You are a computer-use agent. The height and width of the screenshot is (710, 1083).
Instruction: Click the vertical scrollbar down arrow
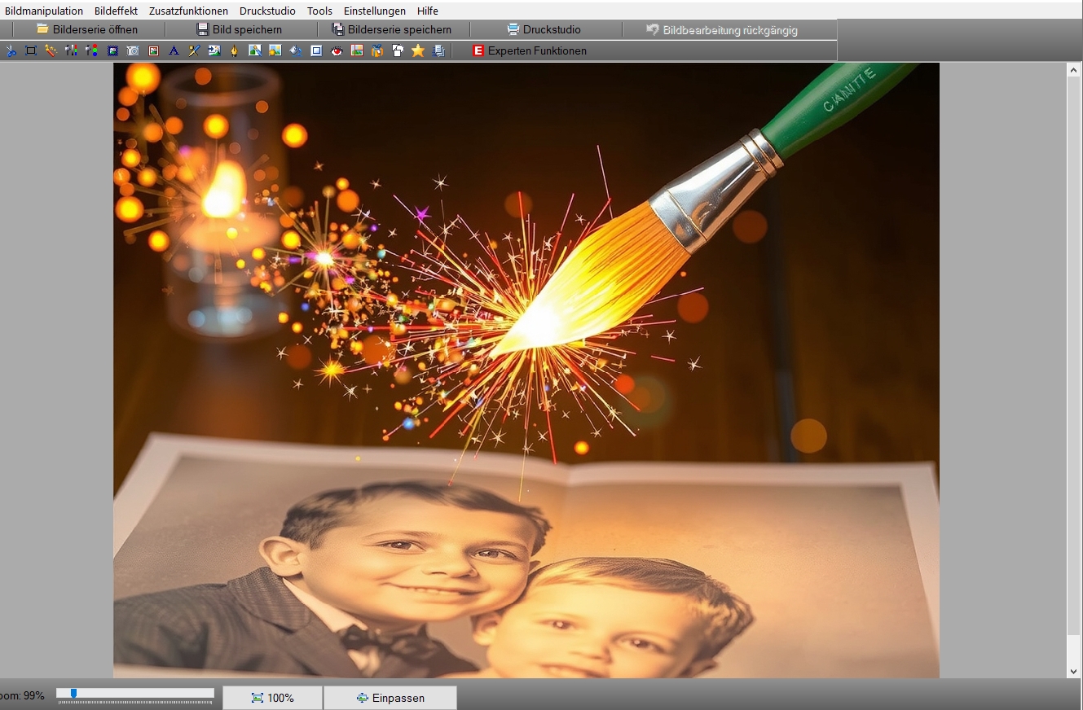[x=1074, y=671]
